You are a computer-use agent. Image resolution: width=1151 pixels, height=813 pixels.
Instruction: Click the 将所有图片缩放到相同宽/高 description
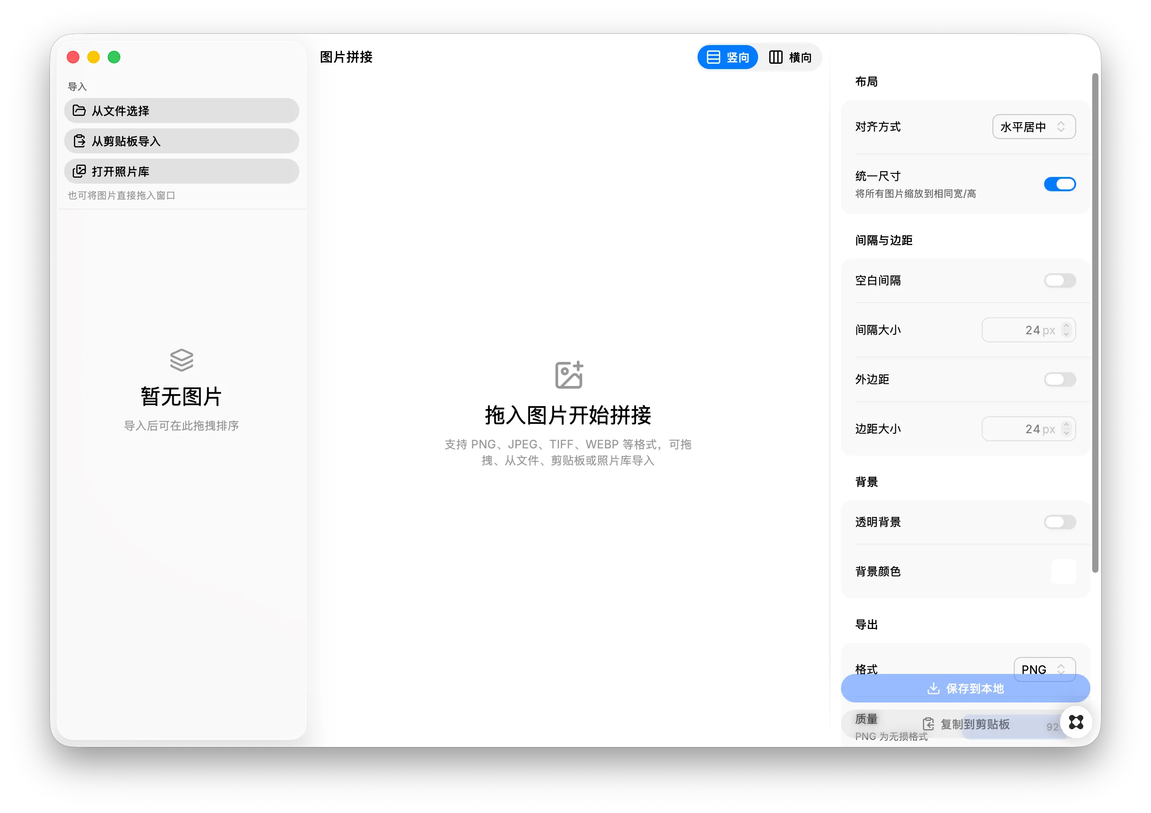915,193
